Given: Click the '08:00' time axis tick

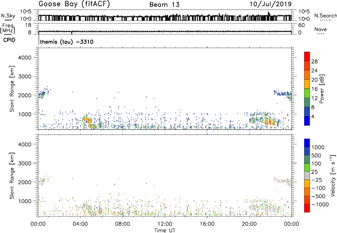Looking at the screenshot, I should pos(123,224).
